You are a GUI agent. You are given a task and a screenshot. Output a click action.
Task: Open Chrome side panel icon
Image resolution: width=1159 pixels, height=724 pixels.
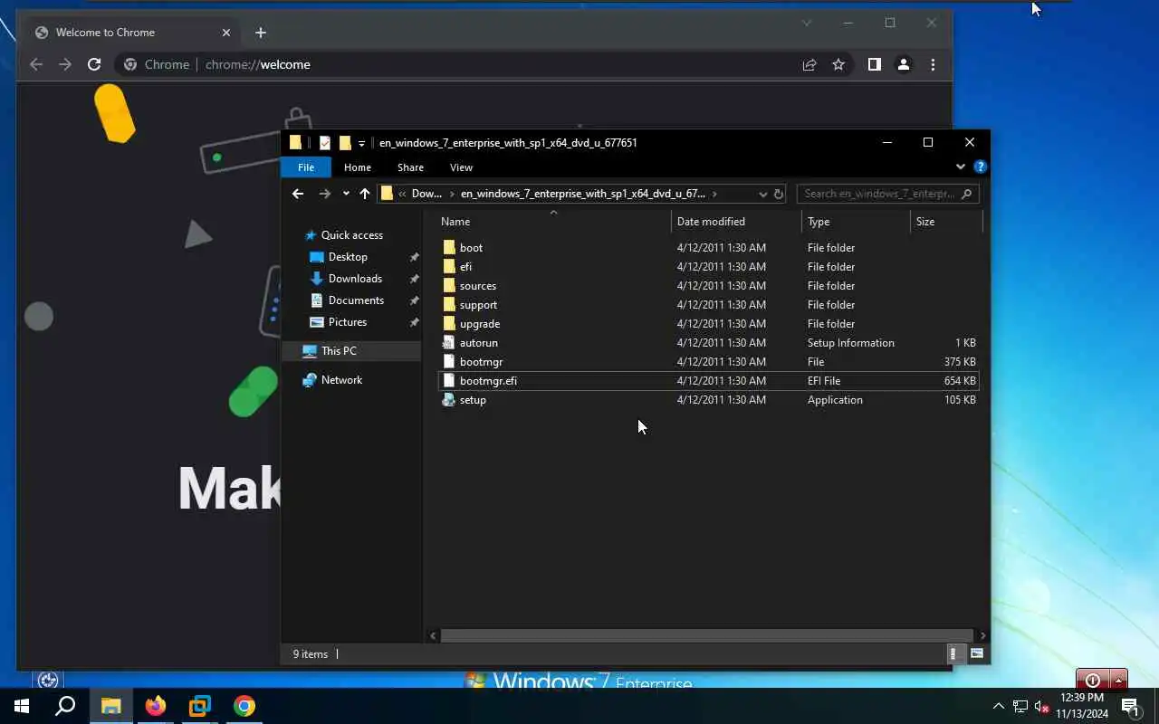[x=874, y=64]
